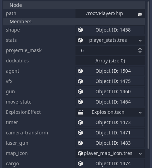Click the cube icon beside player_map_icon.tres
The height and width of the screenshot is (168, 152).
(x=80, y=153)
